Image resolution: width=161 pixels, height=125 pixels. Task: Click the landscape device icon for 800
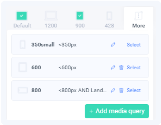pyautogui.click(x=23, y=90)
